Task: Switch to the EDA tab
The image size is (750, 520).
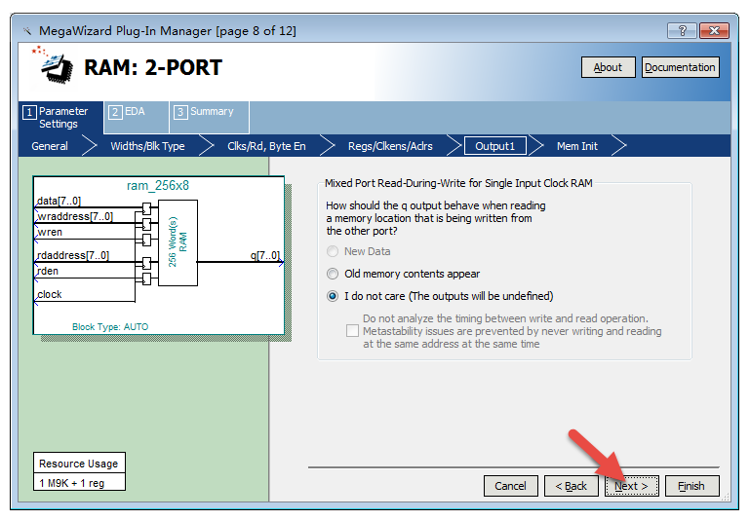Action: pos(137,118)
